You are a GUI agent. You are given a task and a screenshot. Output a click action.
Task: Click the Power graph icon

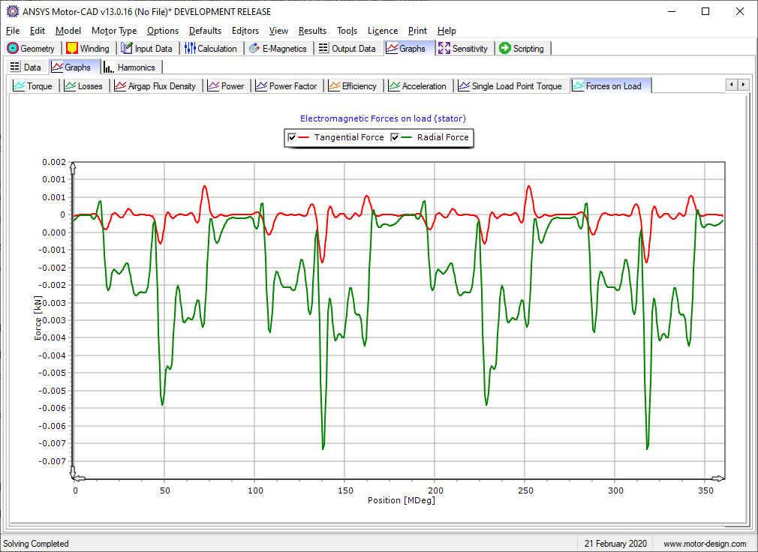point(213,86)
